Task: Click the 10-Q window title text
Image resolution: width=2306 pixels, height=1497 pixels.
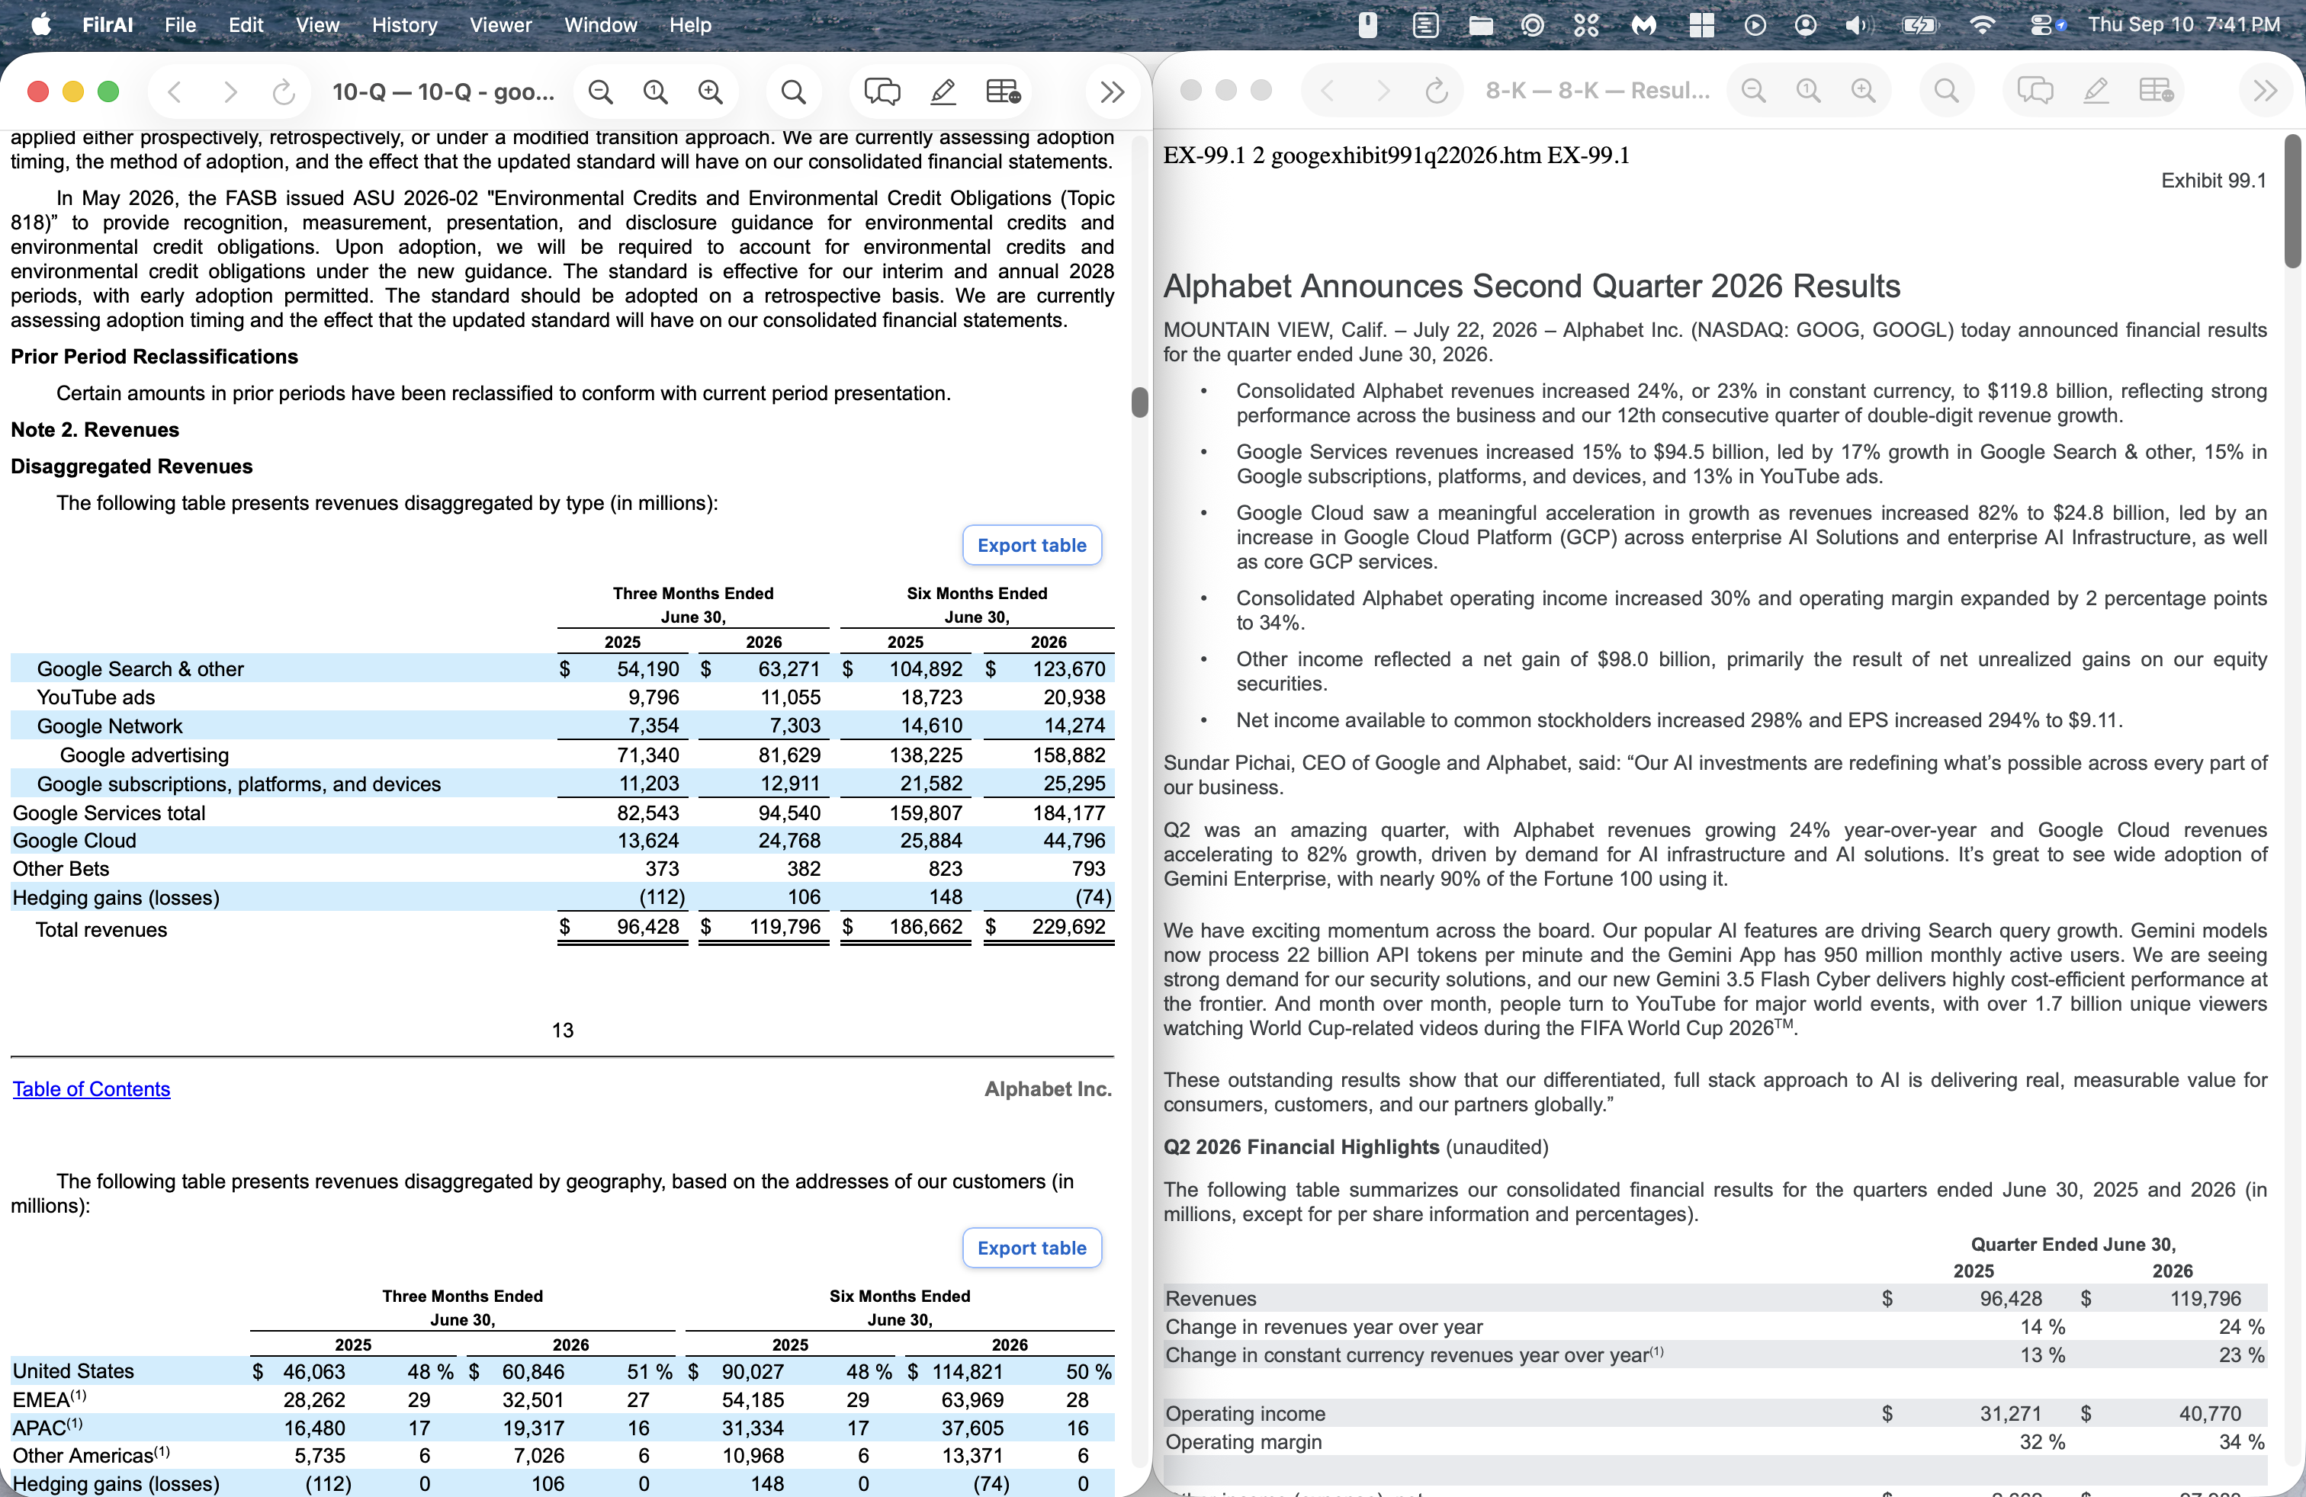Action: coord(443,92)
